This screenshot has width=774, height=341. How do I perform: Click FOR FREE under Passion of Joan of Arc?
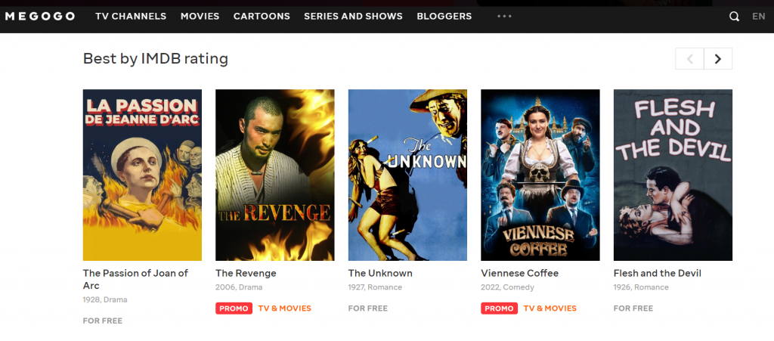coord(103,321)
